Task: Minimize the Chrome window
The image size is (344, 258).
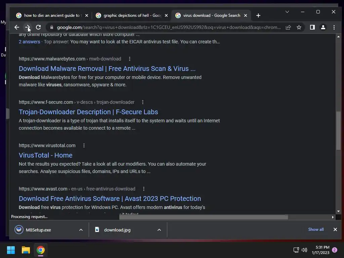Action: tap(303, 12)
